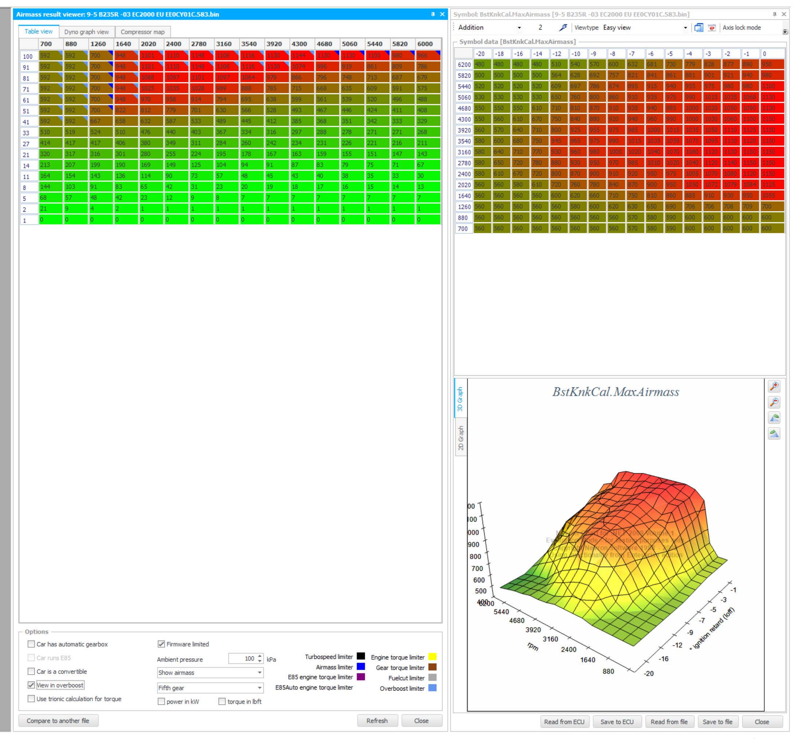Increase ambient pressure with the up spinner
The width and height of the screenshot is (793, 739).
click(x=260, y=655)
